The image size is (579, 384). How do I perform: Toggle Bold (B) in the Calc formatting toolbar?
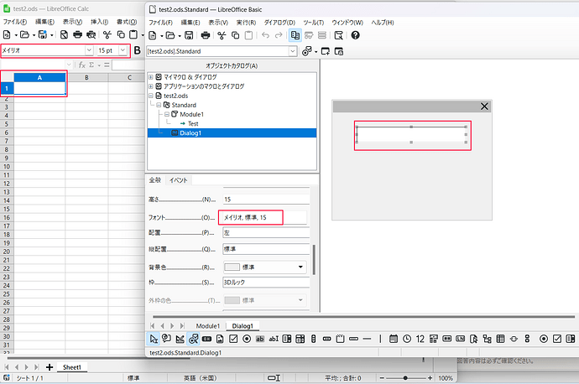138,50
